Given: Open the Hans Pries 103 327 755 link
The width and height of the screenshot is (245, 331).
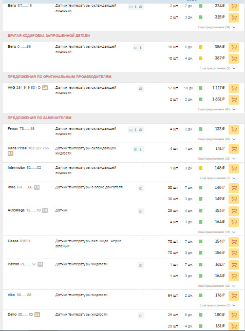Looking at the screenshot, I should [x=28, y=148].
